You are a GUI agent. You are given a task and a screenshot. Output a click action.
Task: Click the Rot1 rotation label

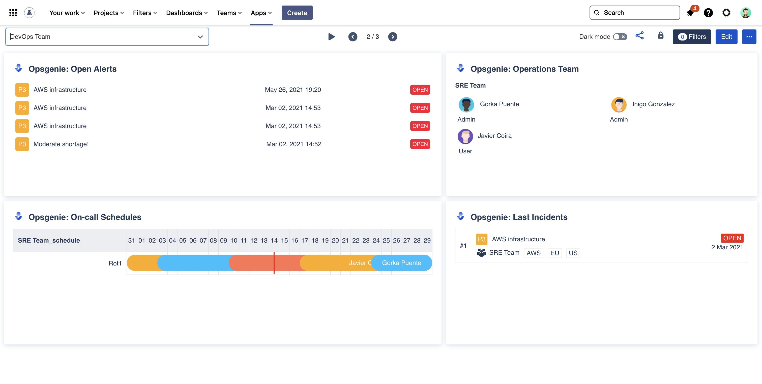click(x=115, y=263)
